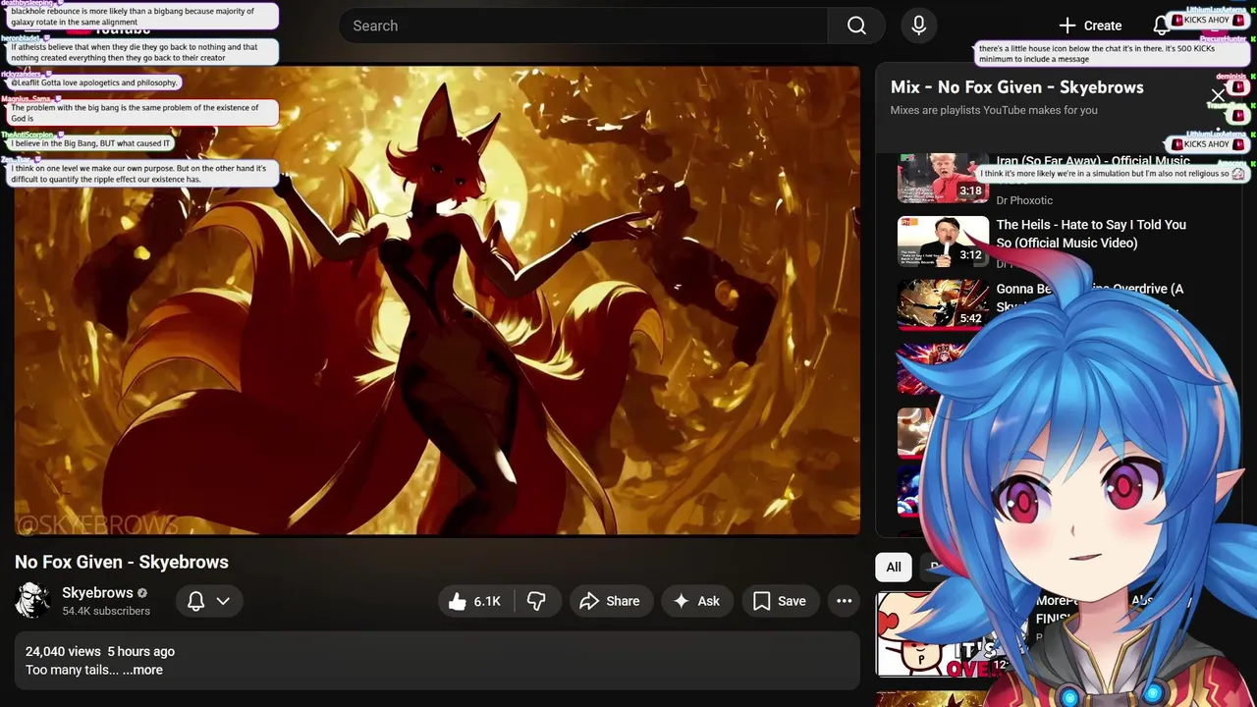Open notification bell dropdown for Skyebrows
This screenshot has height=707, width=1257.
tap(208, 601)
